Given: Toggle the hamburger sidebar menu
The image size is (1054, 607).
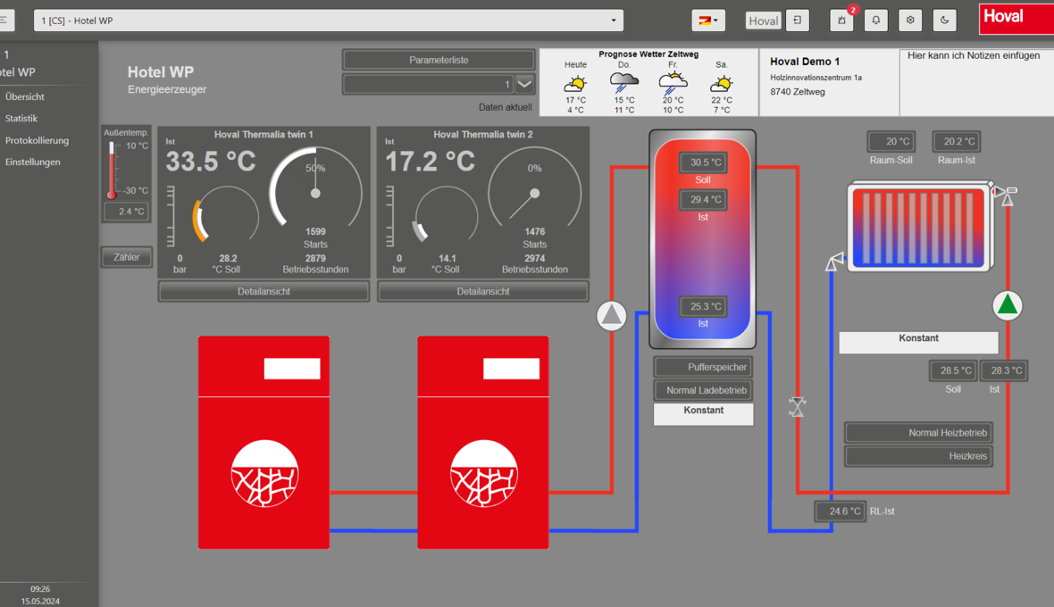Looking at the screenshot, I should tap(4, 20).
